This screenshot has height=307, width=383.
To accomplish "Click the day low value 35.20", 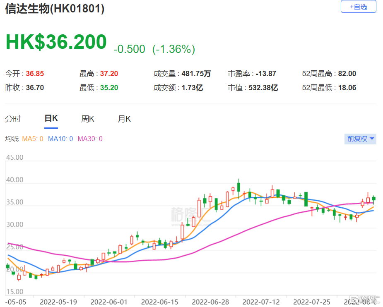I will (x=109, y=88).
